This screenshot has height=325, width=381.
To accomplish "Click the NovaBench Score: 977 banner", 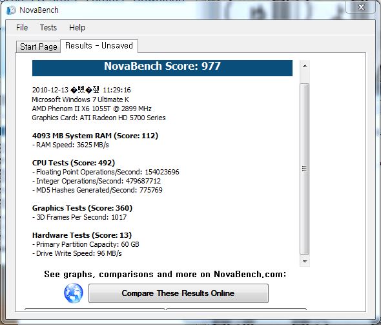I will pyautogui.click(x=162, y=68).
